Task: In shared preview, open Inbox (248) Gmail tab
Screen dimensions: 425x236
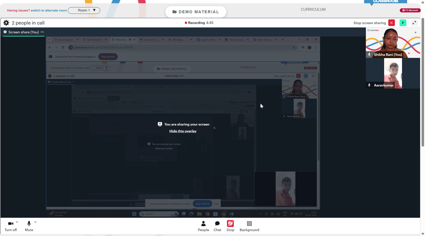Action: (x=151, y=40)
